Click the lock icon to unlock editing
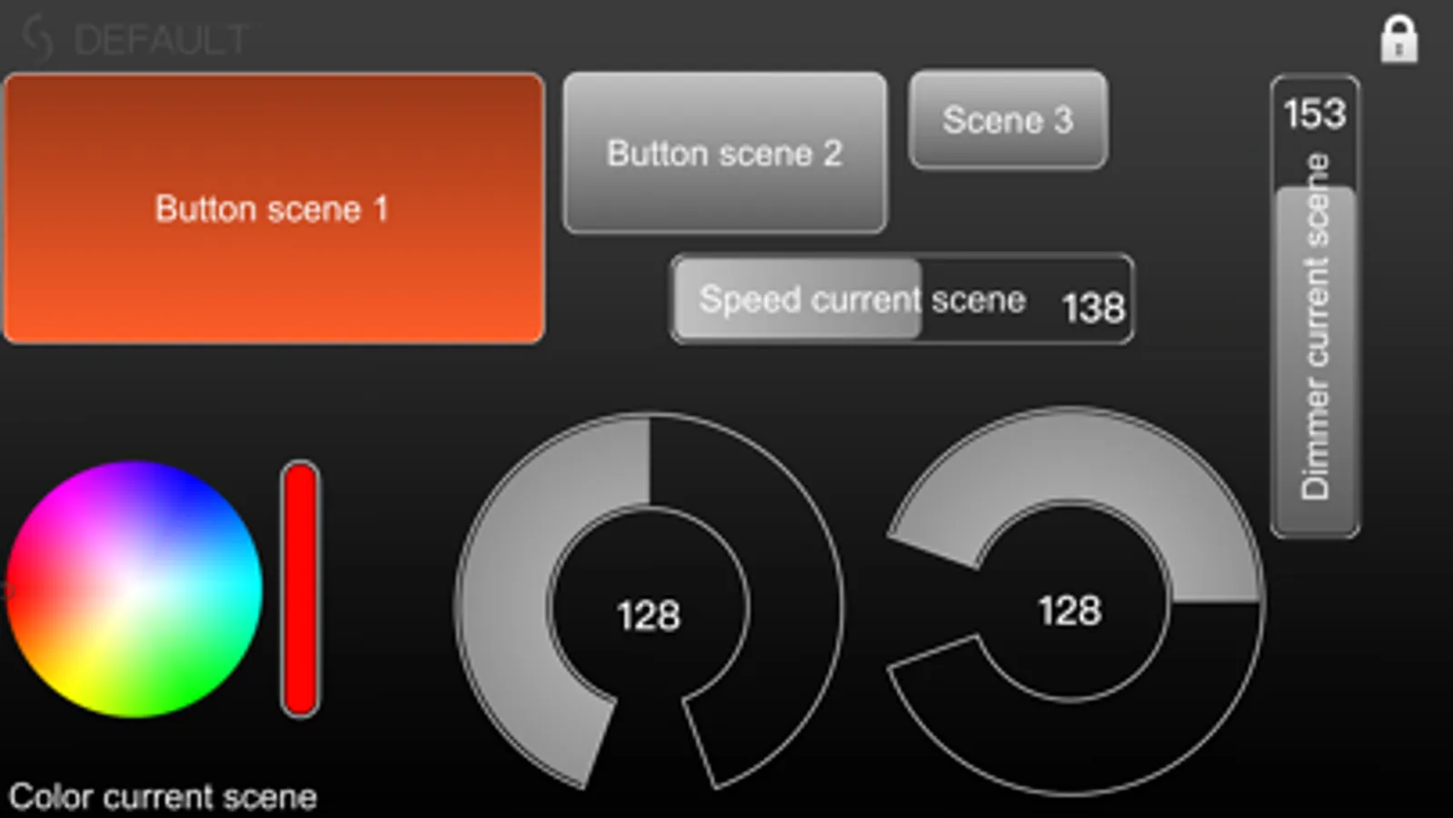This screenshot has height=818, width=1453. pos(1398,40)
